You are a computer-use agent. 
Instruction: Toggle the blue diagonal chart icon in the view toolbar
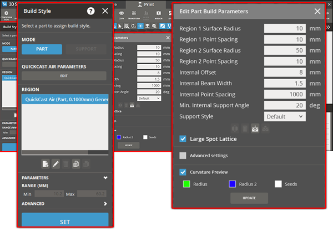[163, 26]
